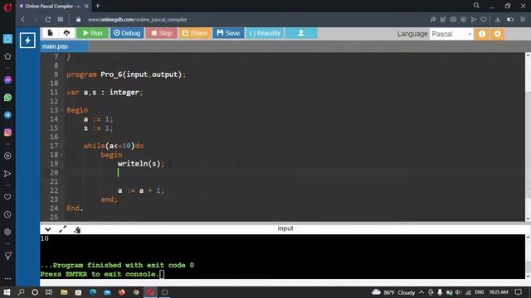Download the code using the download button
This screenshot has width=531, height=298.
coord(300,33)
